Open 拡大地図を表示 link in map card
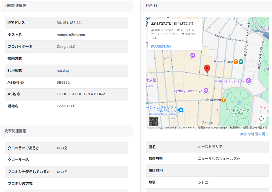Image resolution: width=272 pixels, height=192 pixels. click(161, 46)
